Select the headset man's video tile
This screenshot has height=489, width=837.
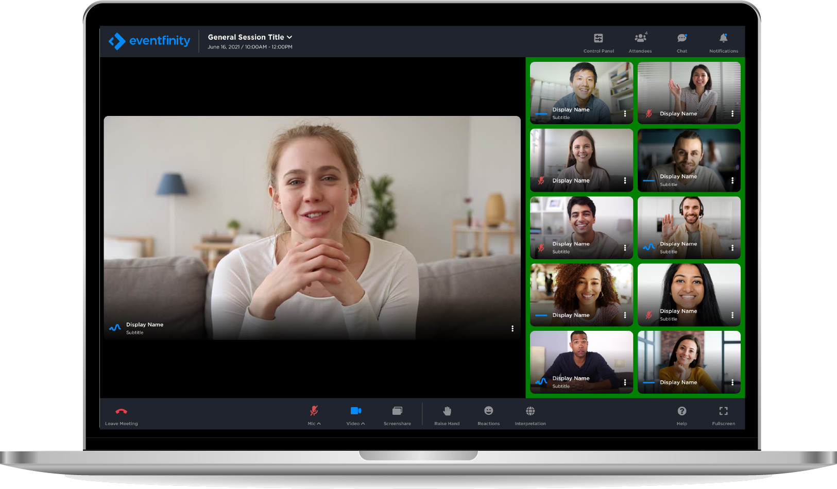(x=689, y=227)
